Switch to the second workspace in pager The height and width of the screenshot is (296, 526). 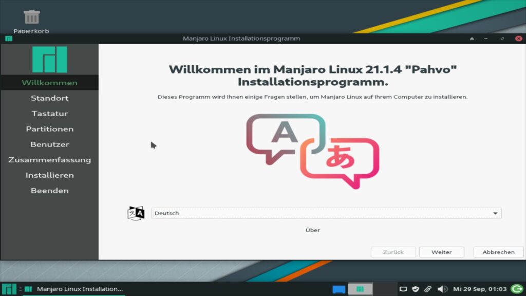coord(385,289)
